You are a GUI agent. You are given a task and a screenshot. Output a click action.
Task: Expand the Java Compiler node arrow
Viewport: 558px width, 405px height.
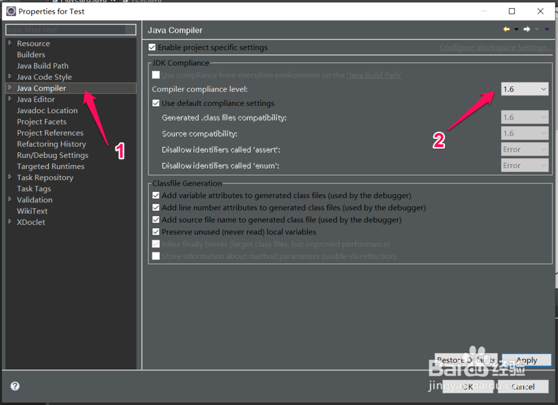tap(10, 88)
